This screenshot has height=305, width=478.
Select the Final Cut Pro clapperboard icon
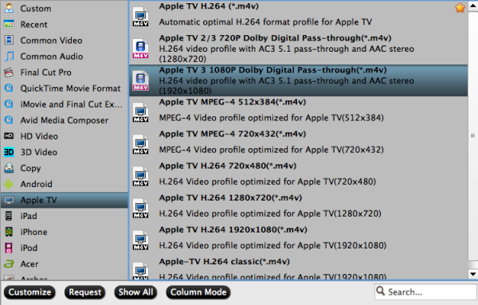coord(9,72)
